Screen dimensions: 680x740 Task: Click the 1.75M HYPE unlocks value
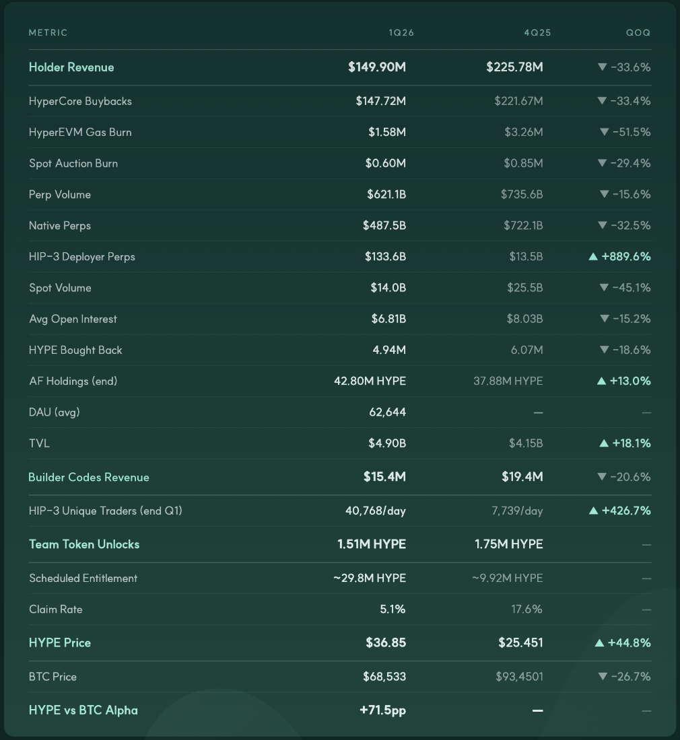508,545
